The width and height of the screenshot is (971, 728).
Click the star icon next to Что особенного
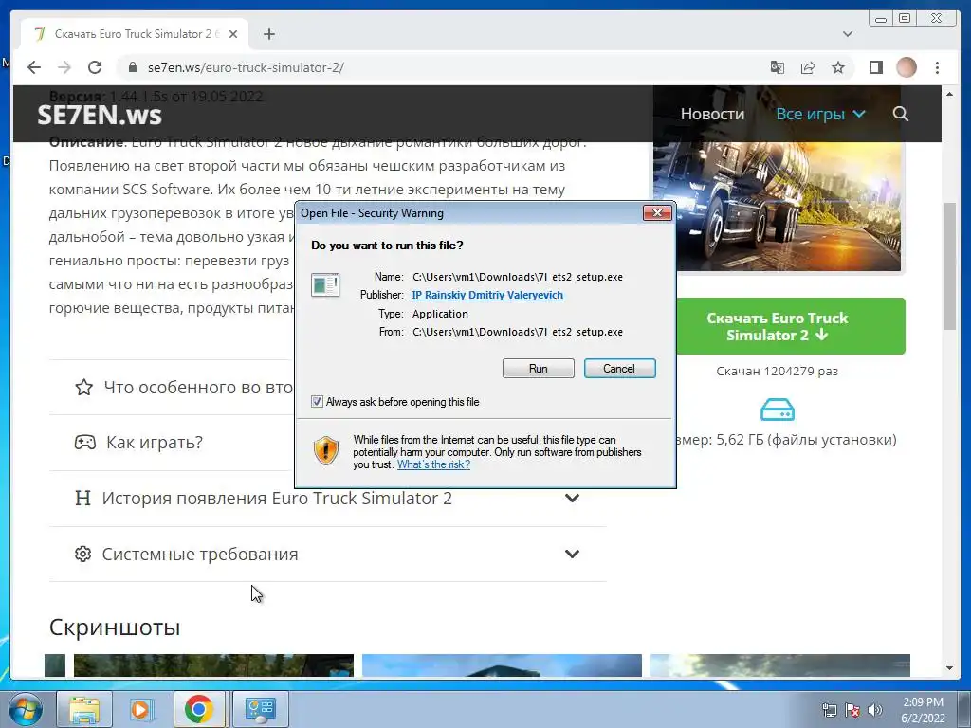(83, 388)
